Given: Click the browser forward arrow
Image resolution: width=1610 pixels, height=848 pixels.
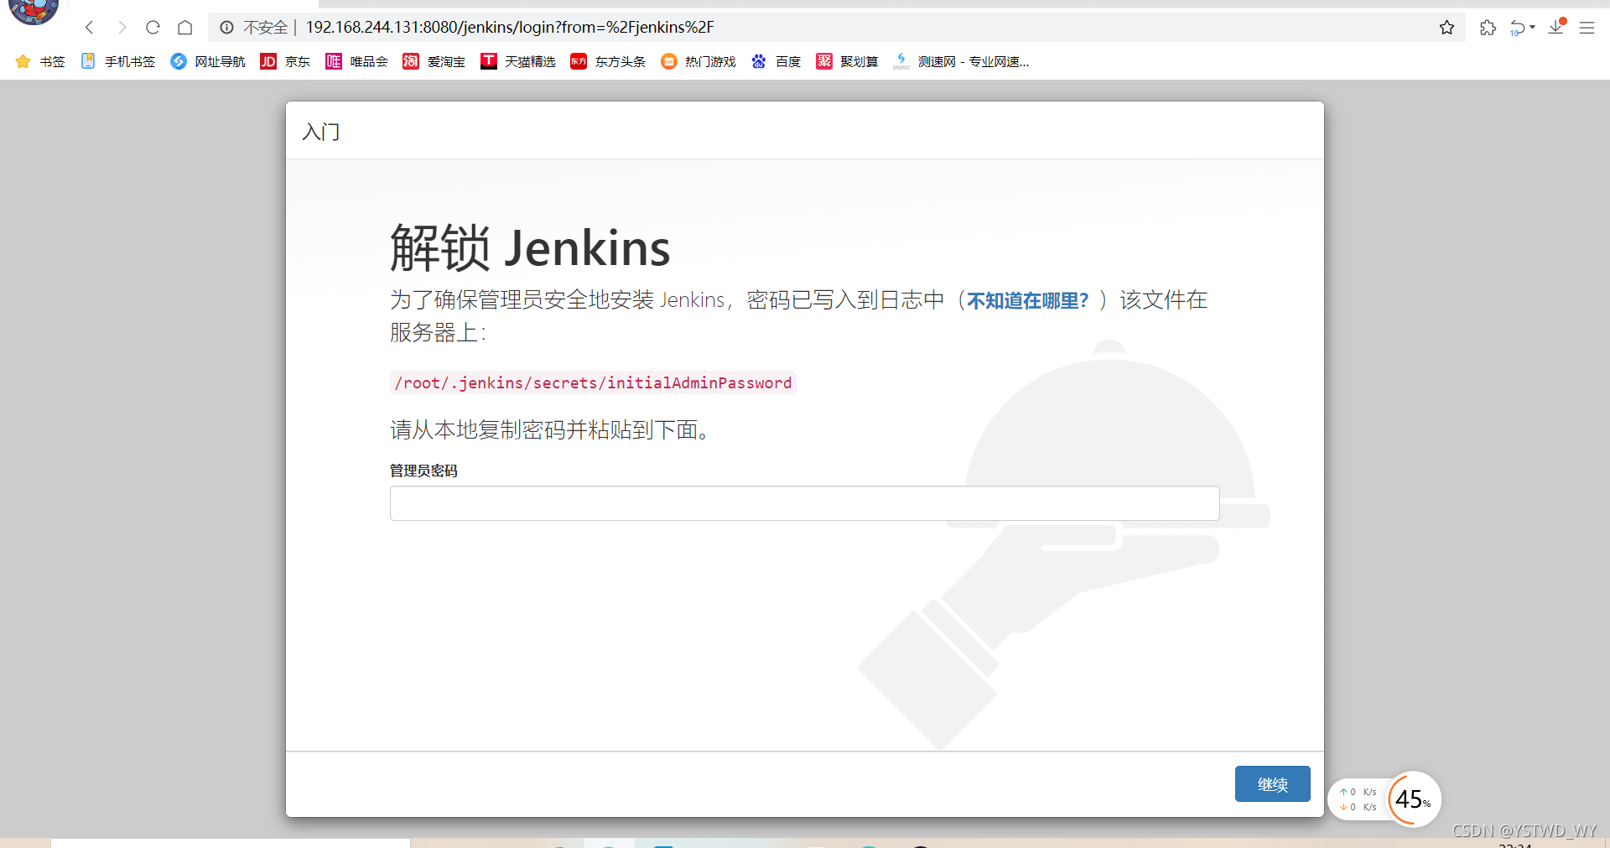Looking at the screenshot, I should coord(122,28).
